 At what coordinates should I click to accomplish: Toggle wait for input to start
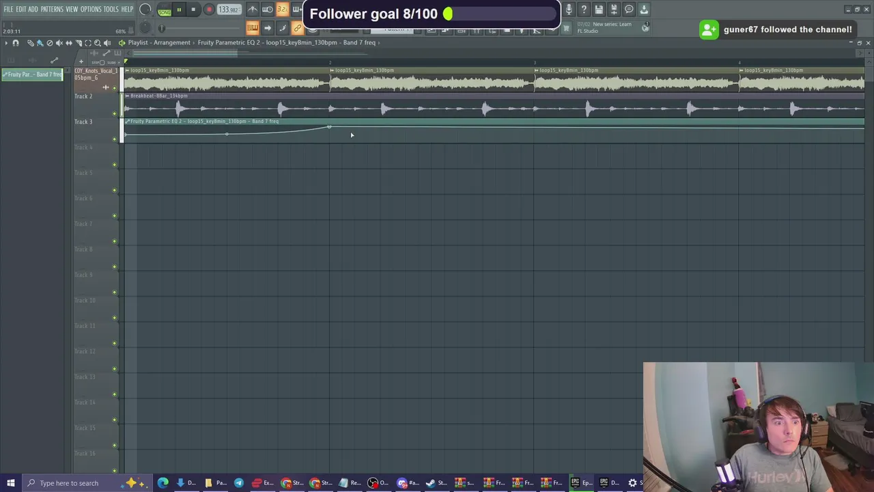click(x=267, y=10)
